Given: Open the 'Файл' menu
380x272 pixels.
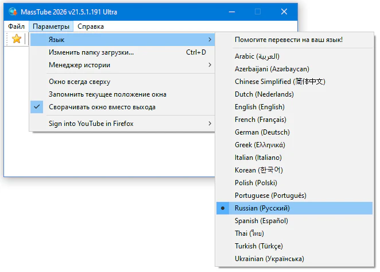Looking at the screenshot, I should coord(17,26).
